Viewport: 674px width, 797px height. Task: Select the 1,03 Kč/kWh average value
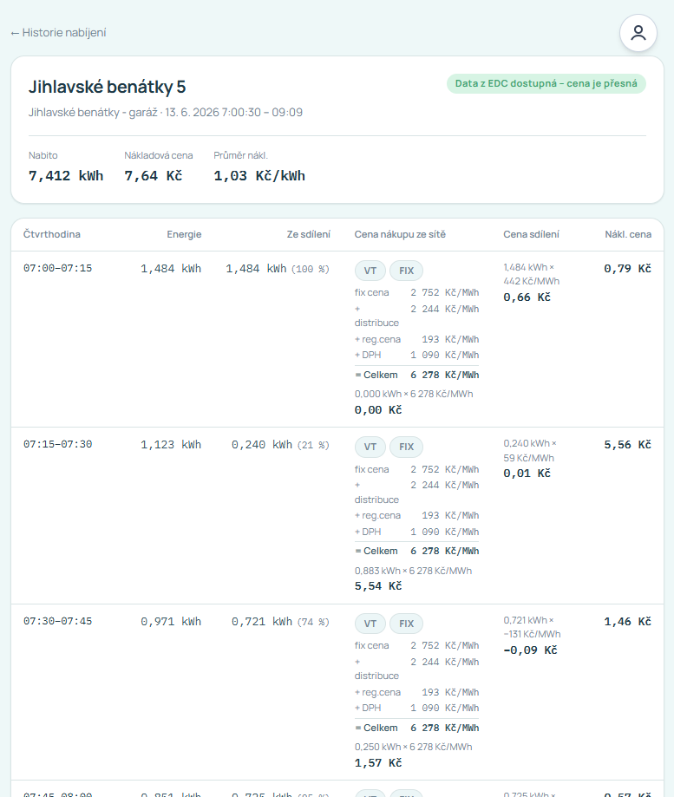point(259,176)
